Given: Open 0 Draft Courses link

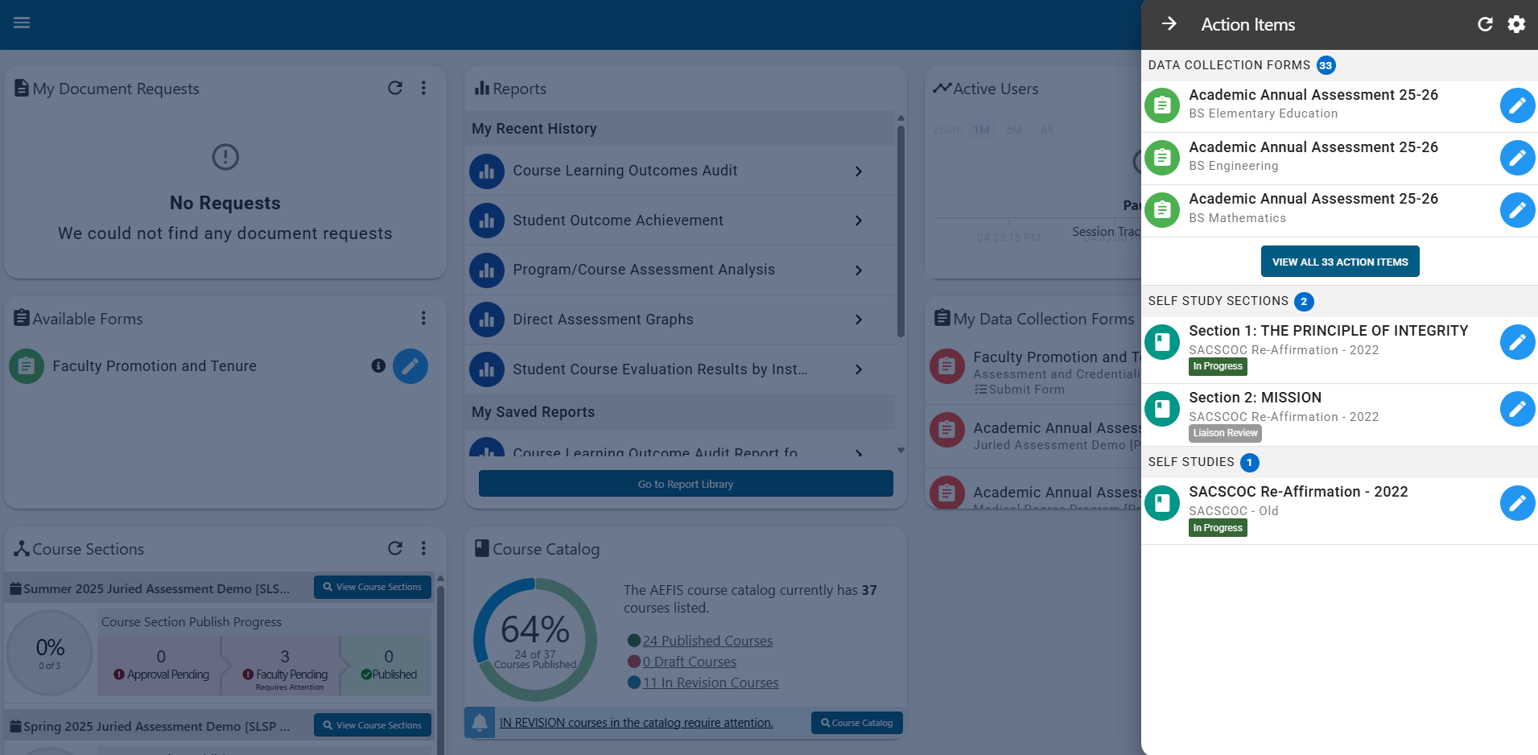Looking at the screenshot, I should click(690, 662).
